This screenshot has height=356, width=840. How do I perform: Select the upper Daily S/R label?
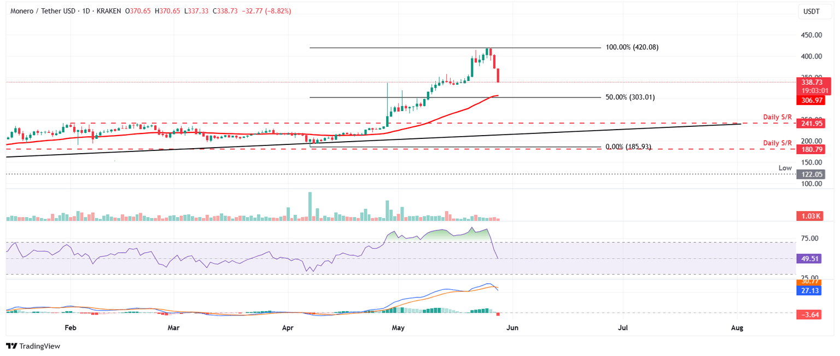pyautogui.click(x=777, y=116)
